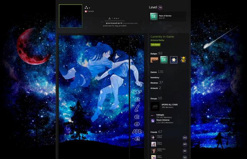Click the ADAM HELL friend avatar
Viewport: 247px width, 159px height.
tap(154, 151)
